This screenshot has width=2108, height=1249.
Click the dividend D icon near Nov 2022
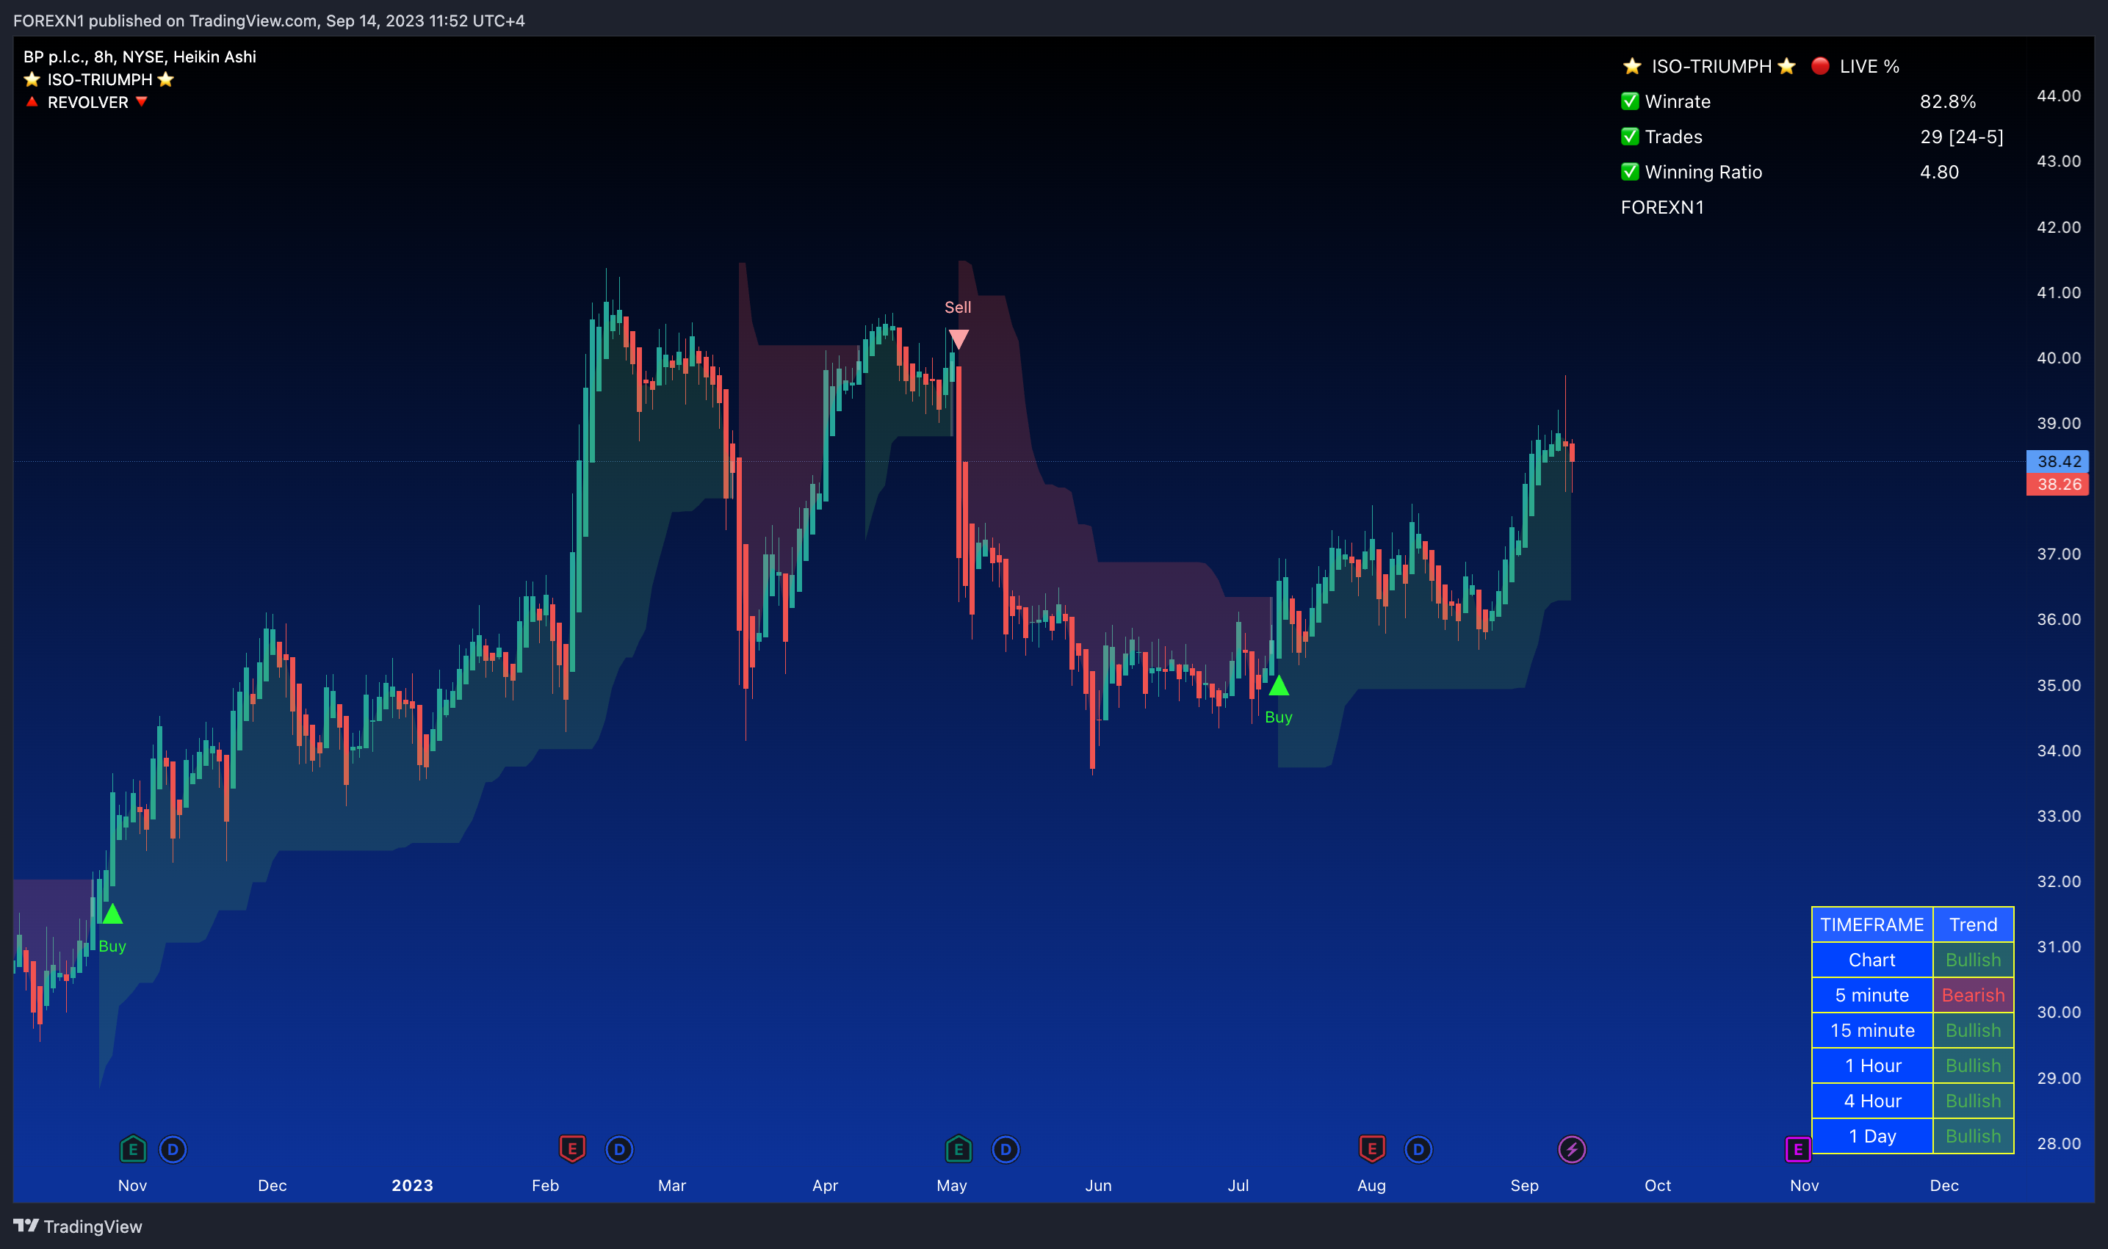point(173,1149)
